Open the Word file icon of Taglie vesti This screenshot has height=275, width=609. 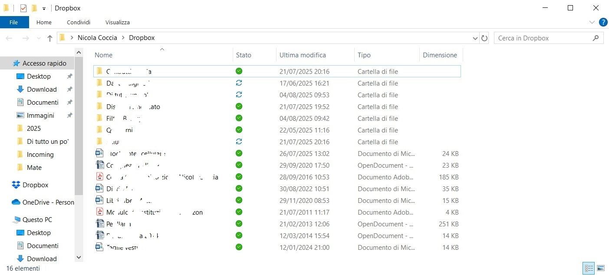[x=99, y=247]
